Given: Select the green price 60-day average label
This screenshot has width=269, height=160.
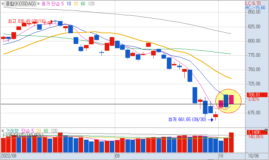Looking at the screenshot, I should click(83, 4).
